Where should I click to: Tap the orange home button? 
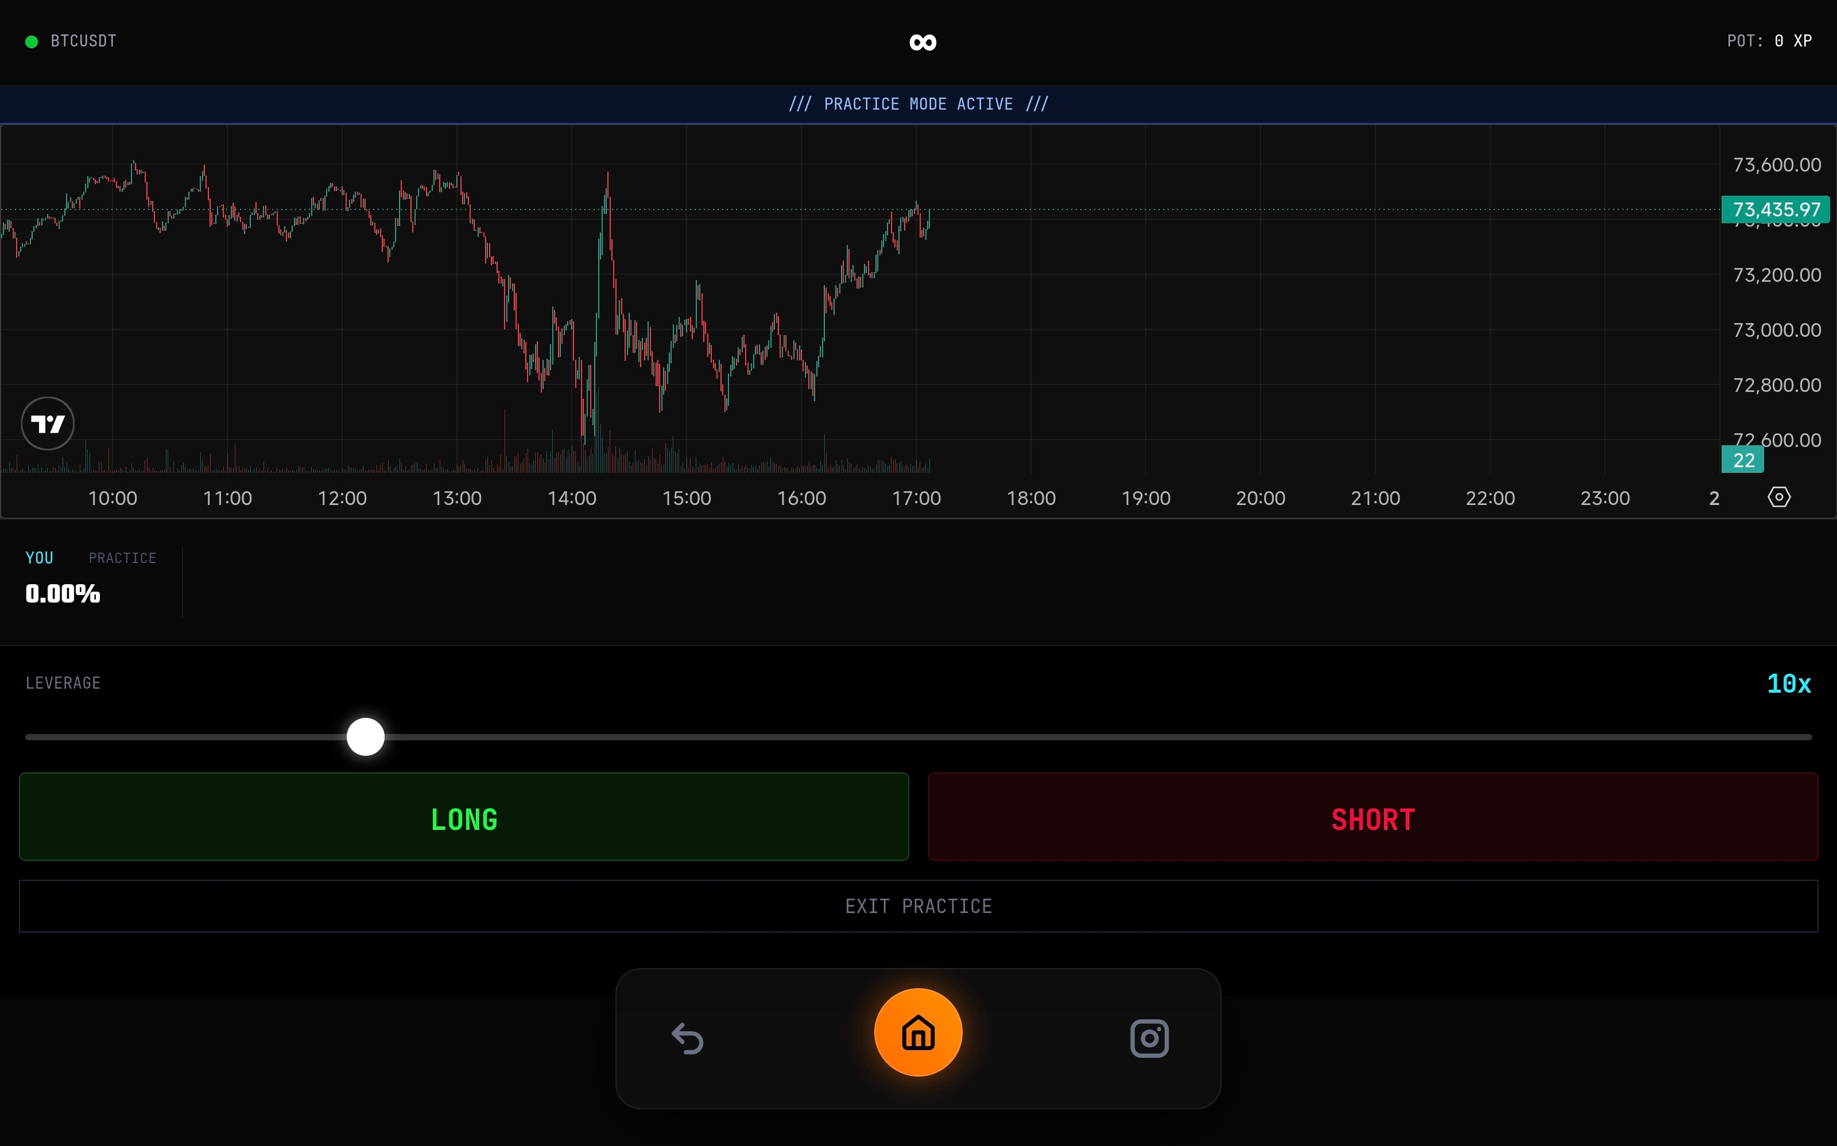918,1032
